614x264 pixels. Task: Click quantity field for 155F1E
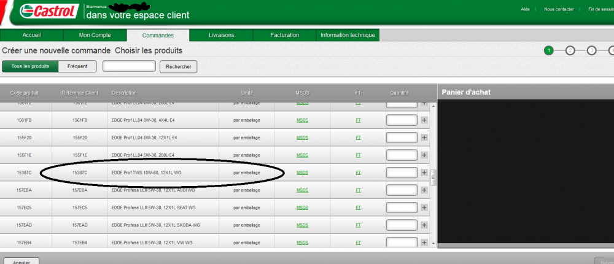coord(402,155)
